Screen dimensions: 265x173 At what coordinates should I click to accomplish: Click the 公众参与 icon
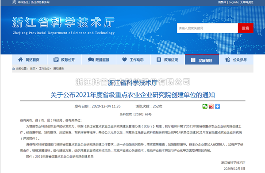[x=228, y=59]
